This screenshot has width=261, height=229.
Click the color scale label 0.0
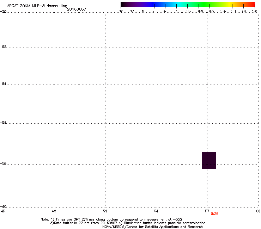coord(243,11)
